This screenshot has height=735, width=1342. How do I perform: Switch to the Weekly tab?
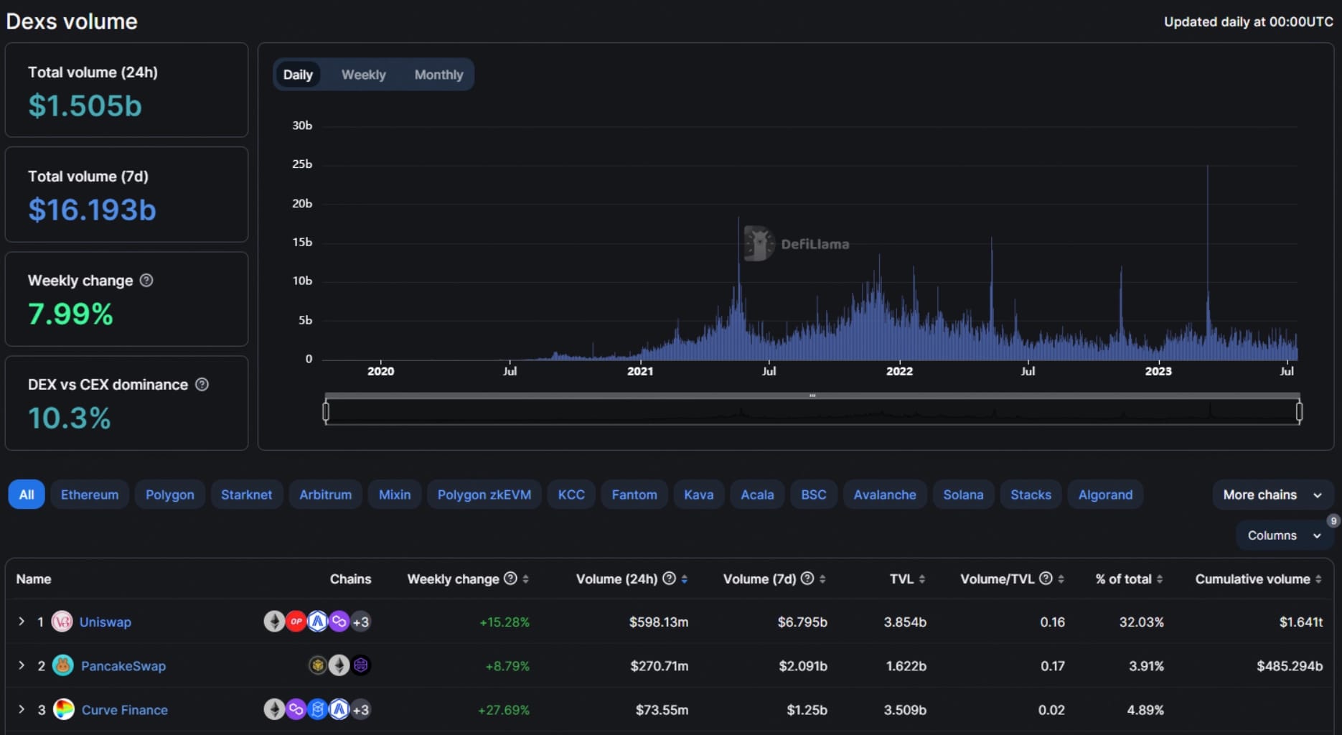[x=363, y=74]
